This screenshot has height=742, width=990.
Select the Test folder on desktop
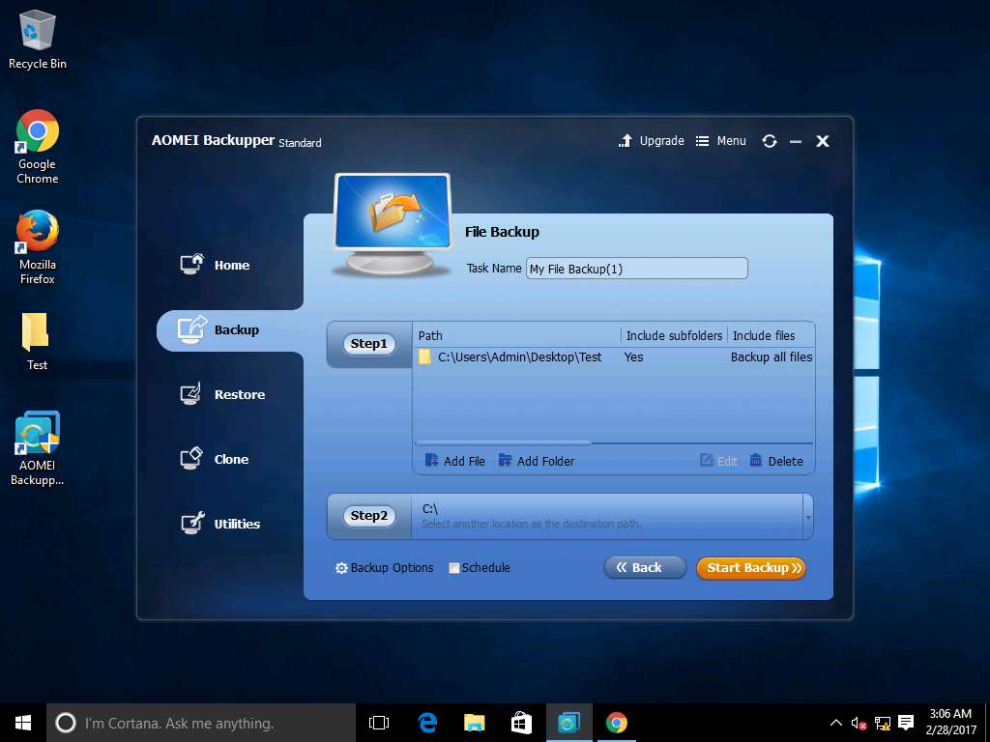(x=37, y=341)
